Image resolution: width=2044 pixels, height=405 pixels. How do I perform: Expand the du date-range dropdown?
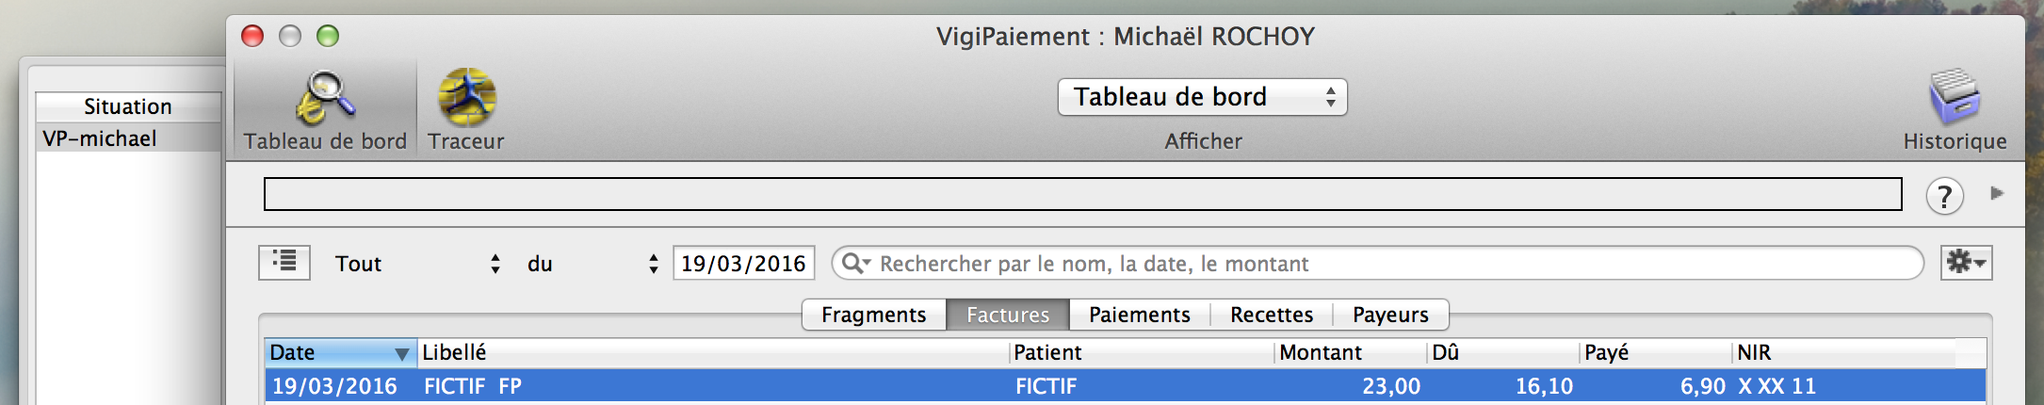click(x=592, y=264)
